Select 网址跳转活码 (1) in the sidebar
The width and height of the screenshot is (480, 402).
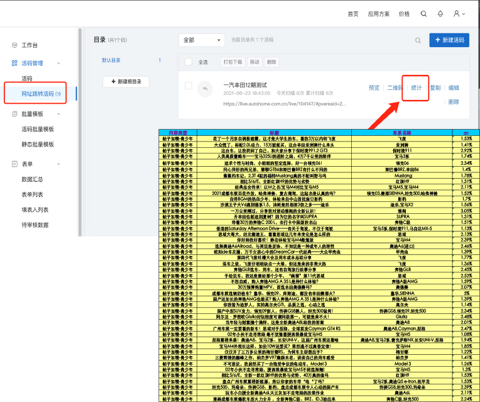(41, 94)
